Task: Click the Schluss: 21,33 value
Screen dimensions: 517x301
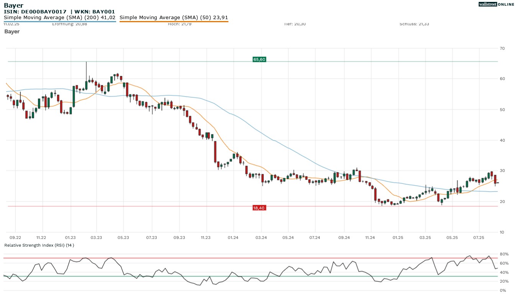Action: point(414,24)
